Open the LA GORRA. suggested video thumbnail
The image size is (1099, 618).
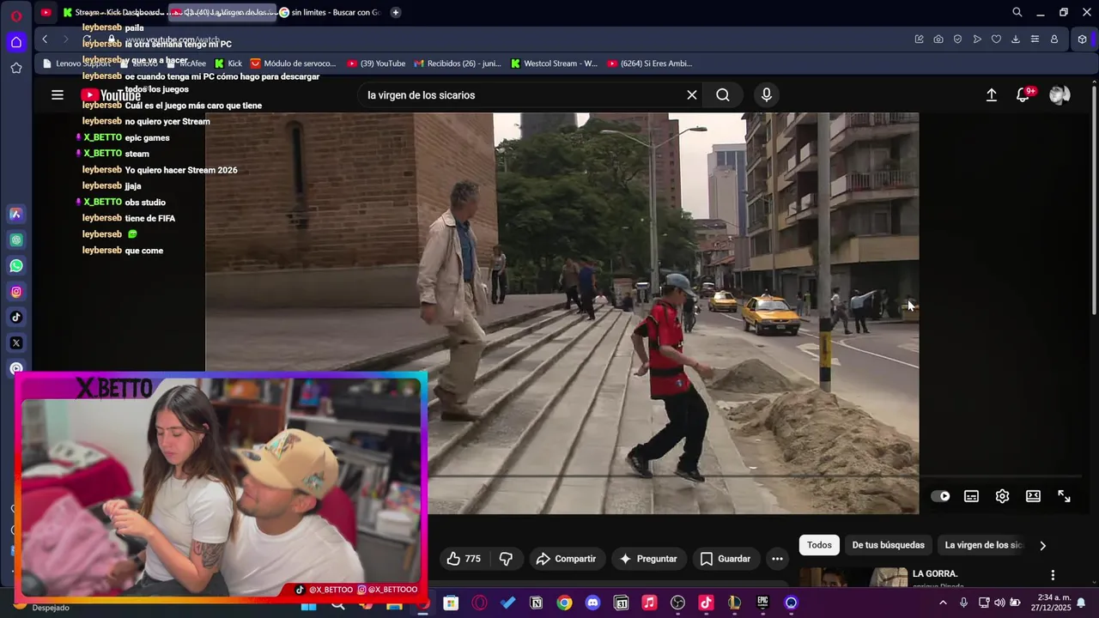tap(853, 578)
